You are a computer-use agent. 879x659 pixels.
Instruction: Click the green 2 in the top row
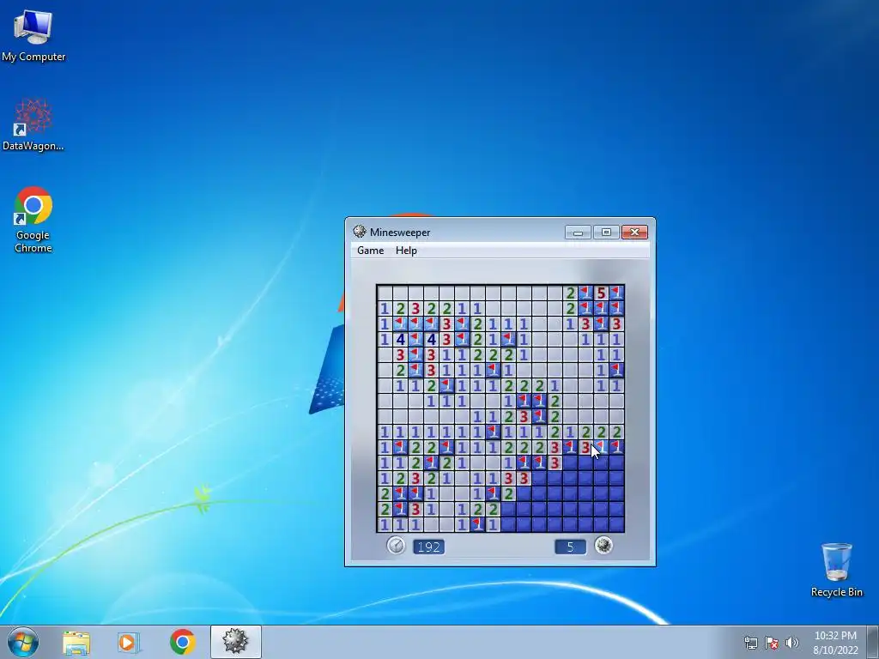570,293
